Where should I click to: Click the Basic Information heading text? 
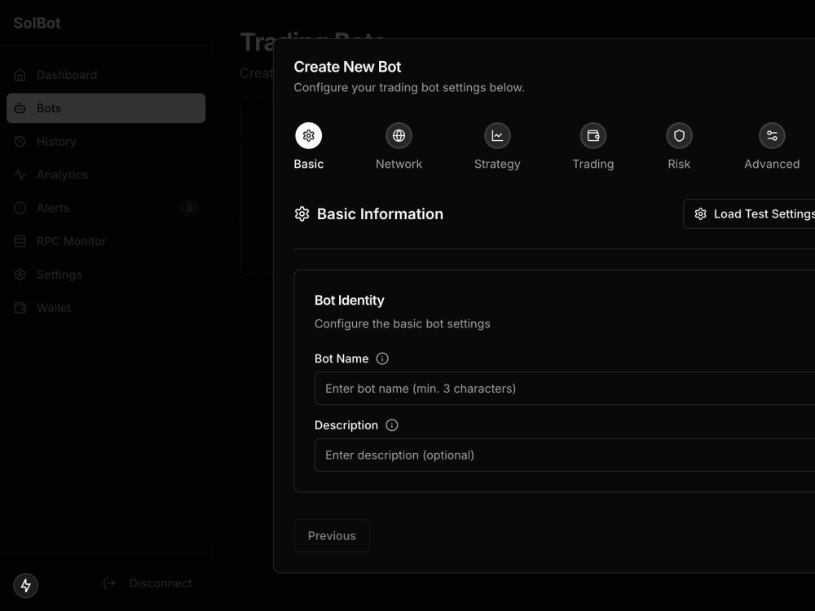(380, 214)
